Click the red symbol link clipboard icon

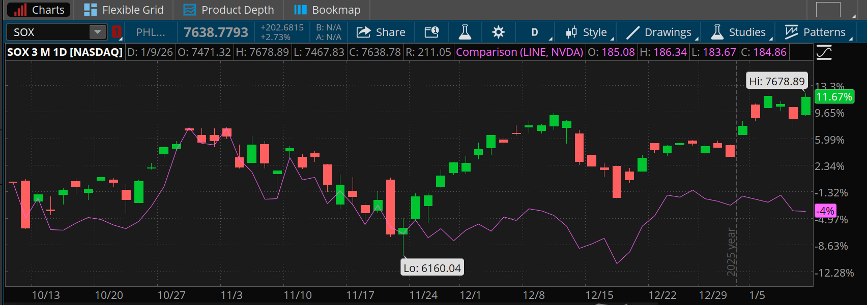point(117,32)
